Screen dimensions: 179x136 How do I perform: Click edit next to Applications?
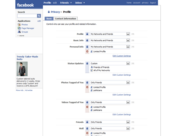[x=39, y=21]
